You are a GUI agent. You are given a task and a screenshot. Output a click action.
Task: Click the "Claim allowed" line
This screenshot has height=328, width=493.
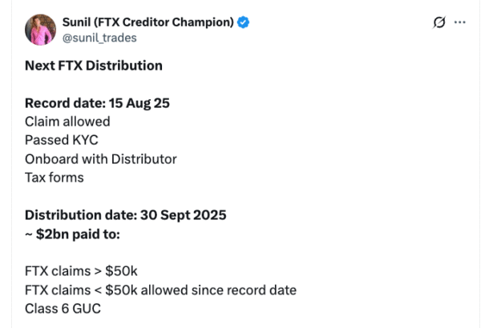click(x=67, y=122)
